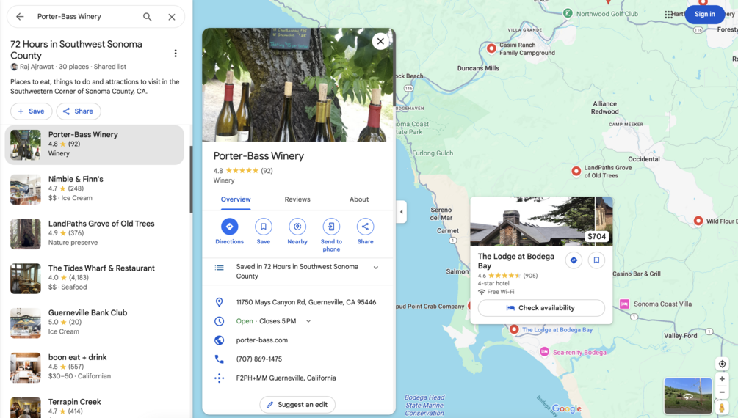Click Sea-renity Bodega hotel marker
This screenshot has height=418, width=738.
click(545, 352)
